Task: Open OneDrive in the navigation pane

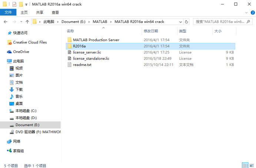Action: point(21,52)
